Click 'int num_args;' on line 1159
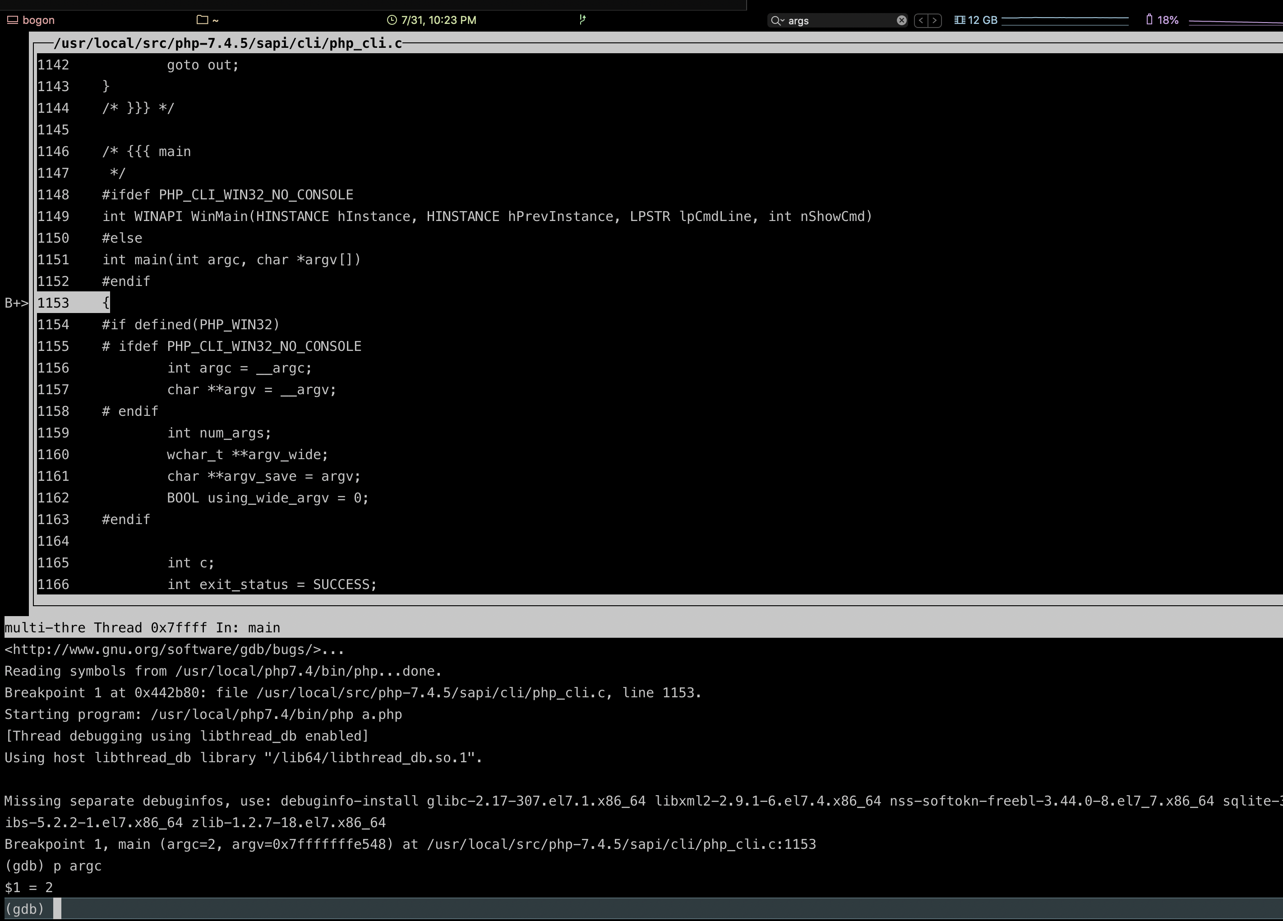This screenshot has width=1283, height=921. [219, 433]
